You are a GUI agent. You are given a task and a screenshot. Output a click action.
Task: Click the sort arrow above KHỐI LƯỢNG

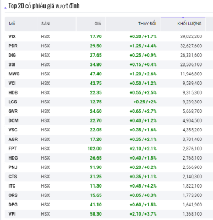click(x=183, y=18)
